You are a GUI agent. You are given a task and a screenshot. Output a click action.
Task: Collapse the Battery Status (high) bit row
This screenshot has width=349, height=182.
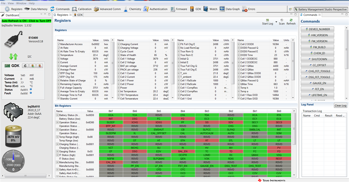tap(57, 115)
